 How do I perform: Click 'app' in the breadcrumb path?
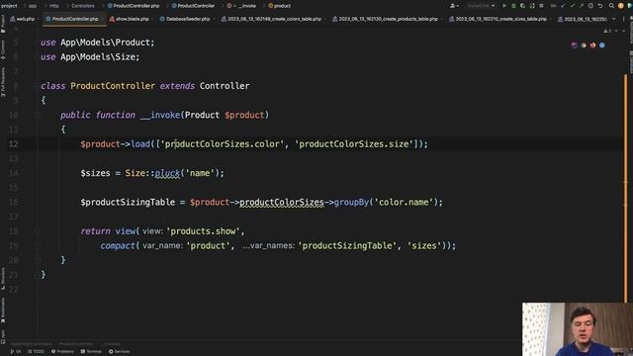pyautogui.click(x=33, y=6)
